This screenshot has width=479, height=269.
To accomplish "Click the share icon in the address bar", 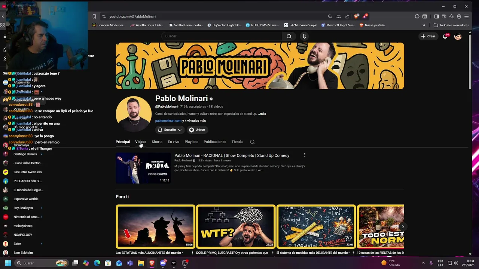I will pyautogui.click(x=347, y=16).
